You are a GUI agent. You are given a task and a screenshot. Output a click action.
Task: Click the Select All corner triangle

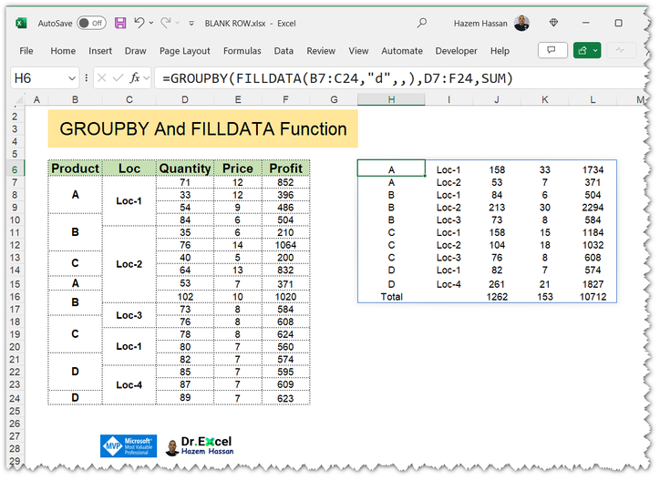tap(18, 99)
